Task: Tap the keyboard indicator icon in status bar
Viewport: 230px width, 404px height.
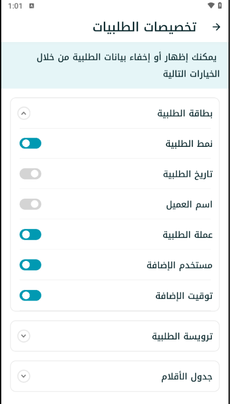Action: (32, 6)
